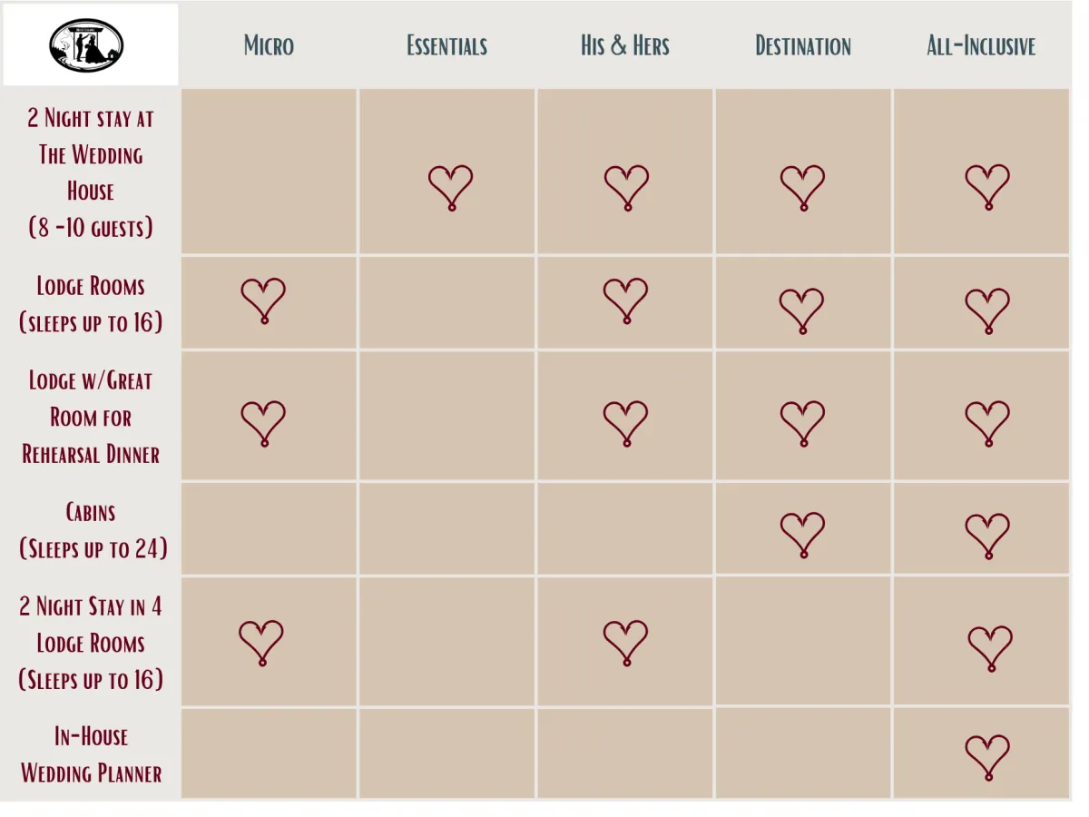The height and width of the screenshot is (817, 1089).
Task: Click Essentials heart for Wedding House stay
Action: click(451, 188)
